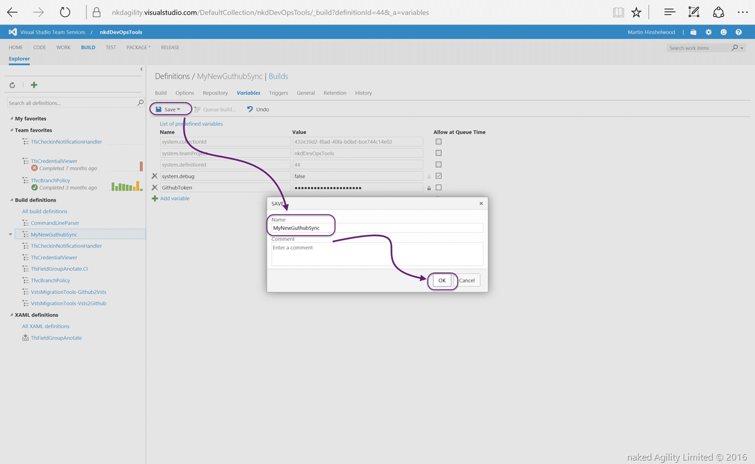Select CommandLineParser build definition
The height and width of the screenshot is (464, 755).
tap(55, 223)
